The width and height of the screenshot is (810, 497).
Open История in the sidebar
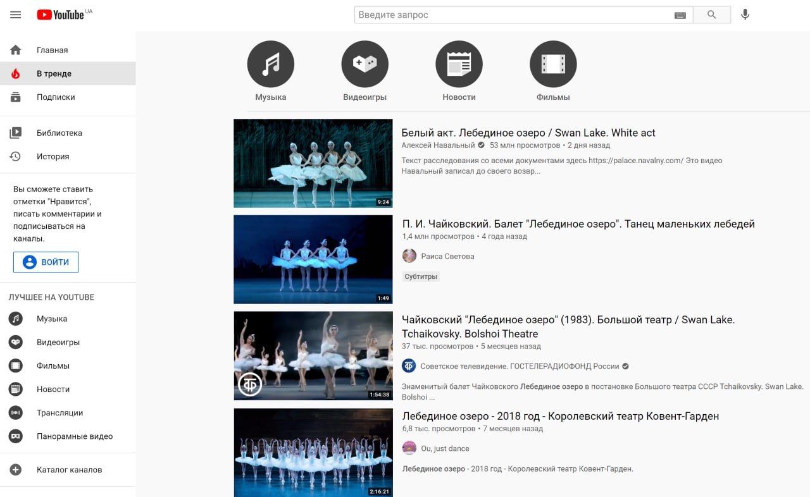(x=68, y=156)
